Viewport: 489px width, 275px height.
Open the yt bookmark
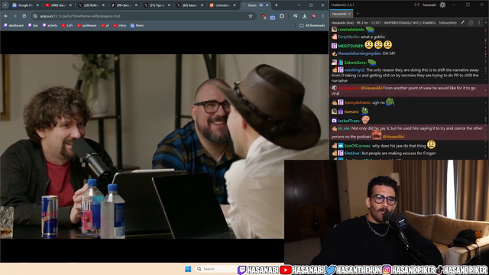click(x=105, y=25)
